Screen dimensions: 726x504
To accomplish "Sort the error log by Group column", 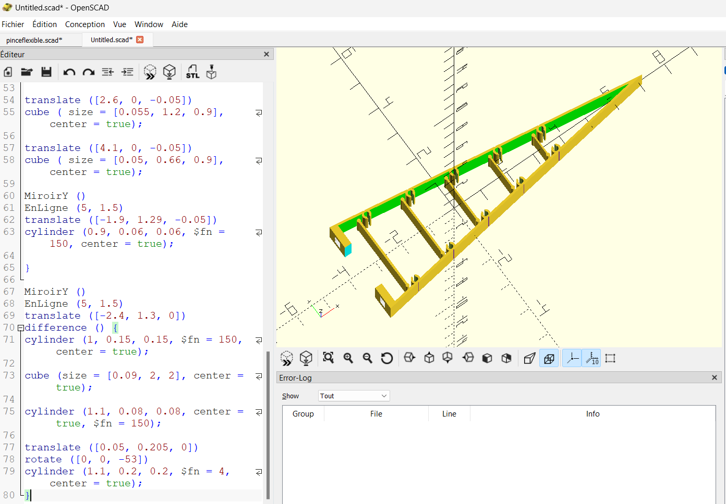I will [x=303, y=414].
